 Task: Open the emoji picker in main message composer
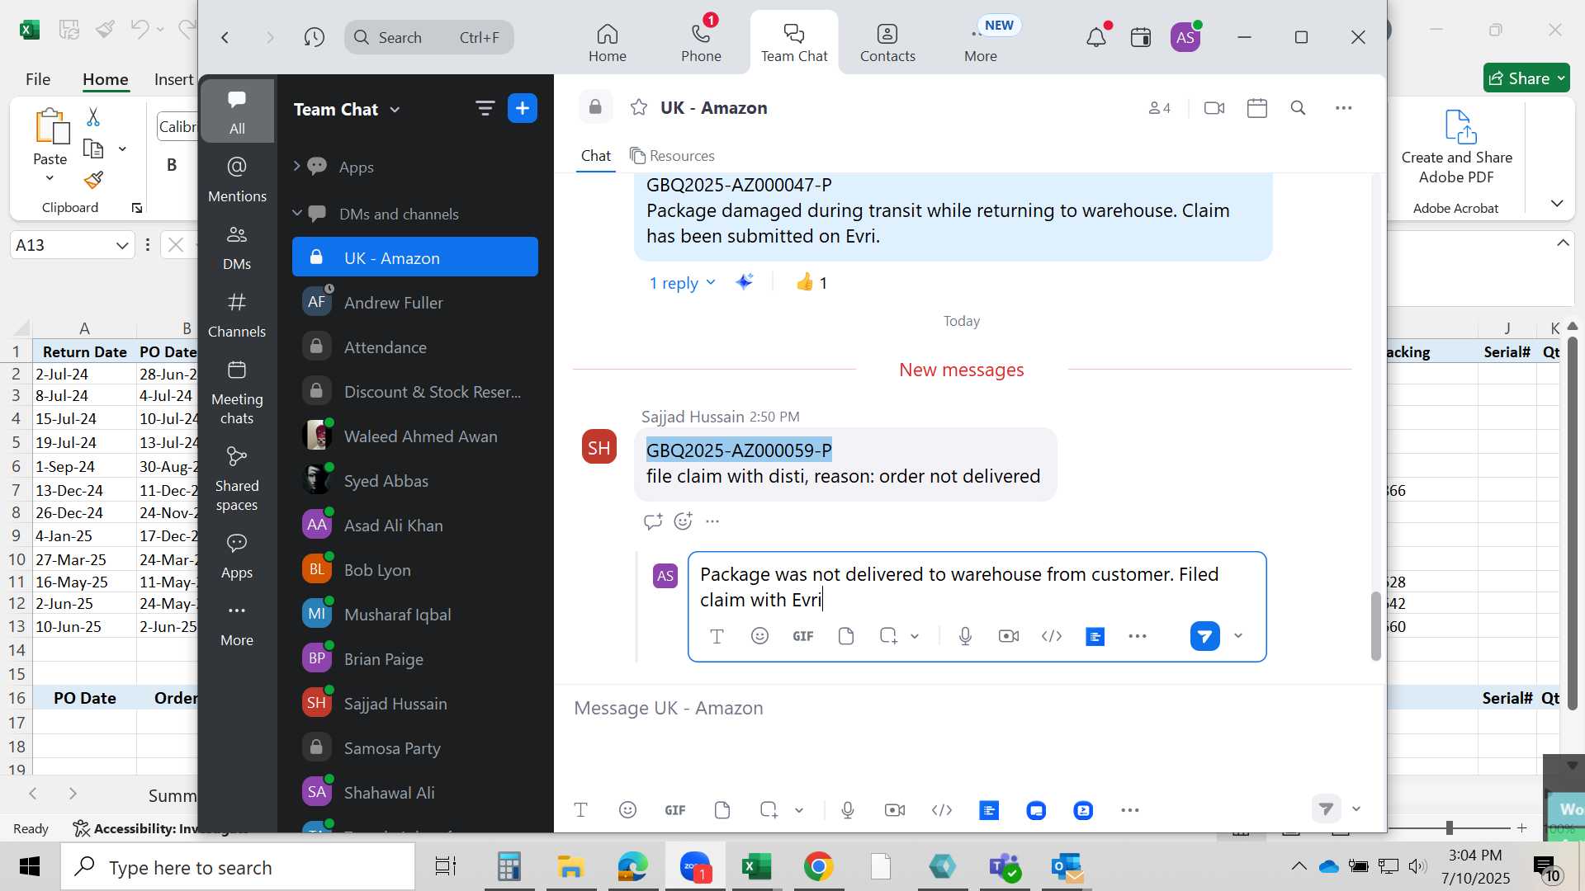click(627, 810)
